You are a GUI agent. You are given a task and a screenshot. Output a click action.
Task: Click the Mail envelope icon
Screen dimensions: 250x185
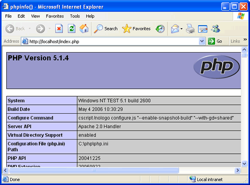click(x=175, y=29)
